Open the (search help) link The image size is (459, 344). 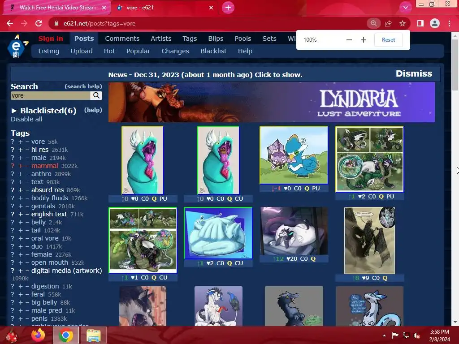point(83,86)
